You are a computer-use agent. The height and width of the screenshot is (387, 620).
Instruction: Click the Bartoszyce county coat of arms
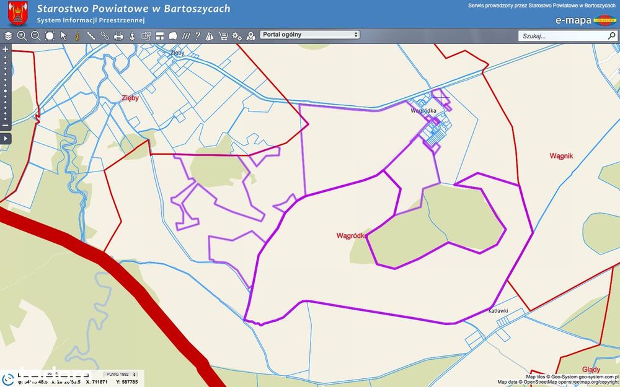click(x=18, y=13)
